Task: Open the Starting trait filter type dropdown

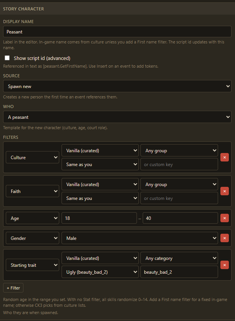Action: click(33, 265)
